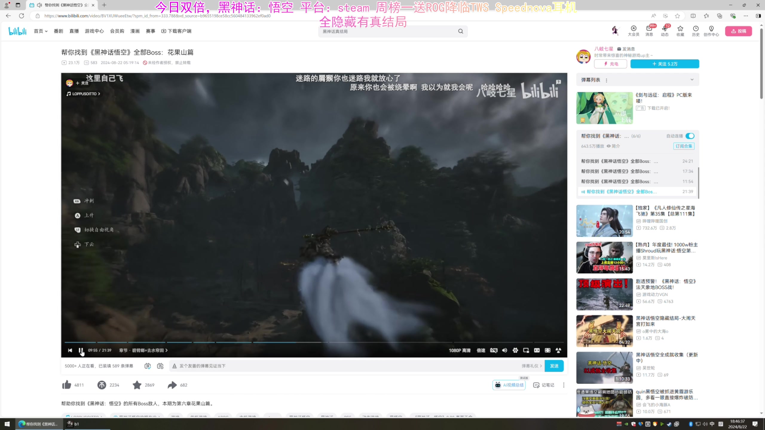Open 番剧 menu item
This screenshot has height=430, width=765.
pos(58,31)
